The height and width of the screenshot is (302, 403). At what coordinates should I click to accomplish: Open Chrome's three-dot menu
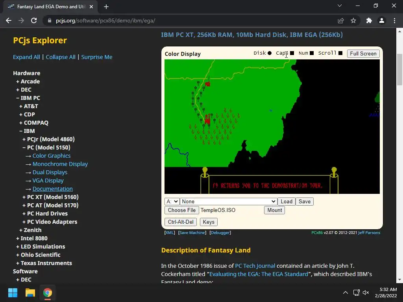coord(394,20)
